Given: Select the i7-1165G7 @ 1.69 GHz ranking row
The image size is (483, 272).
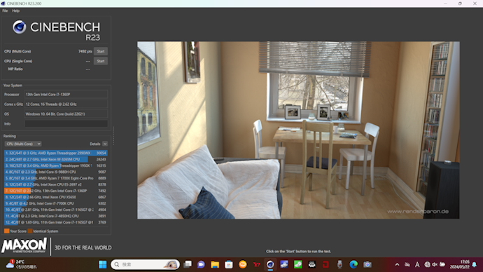Looking at the screenshot, I should [x=56, y=222].
